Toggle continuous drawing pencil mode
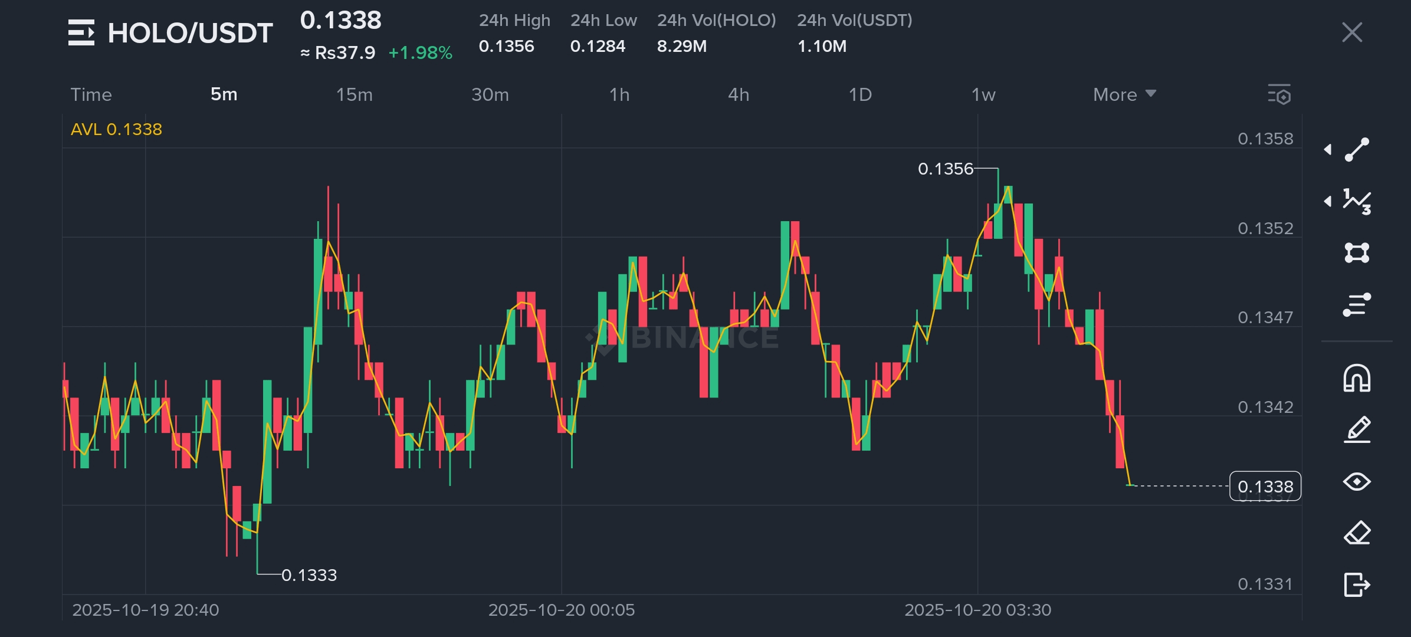This screenshot has width=1411, height=637. coord(1357,429)
